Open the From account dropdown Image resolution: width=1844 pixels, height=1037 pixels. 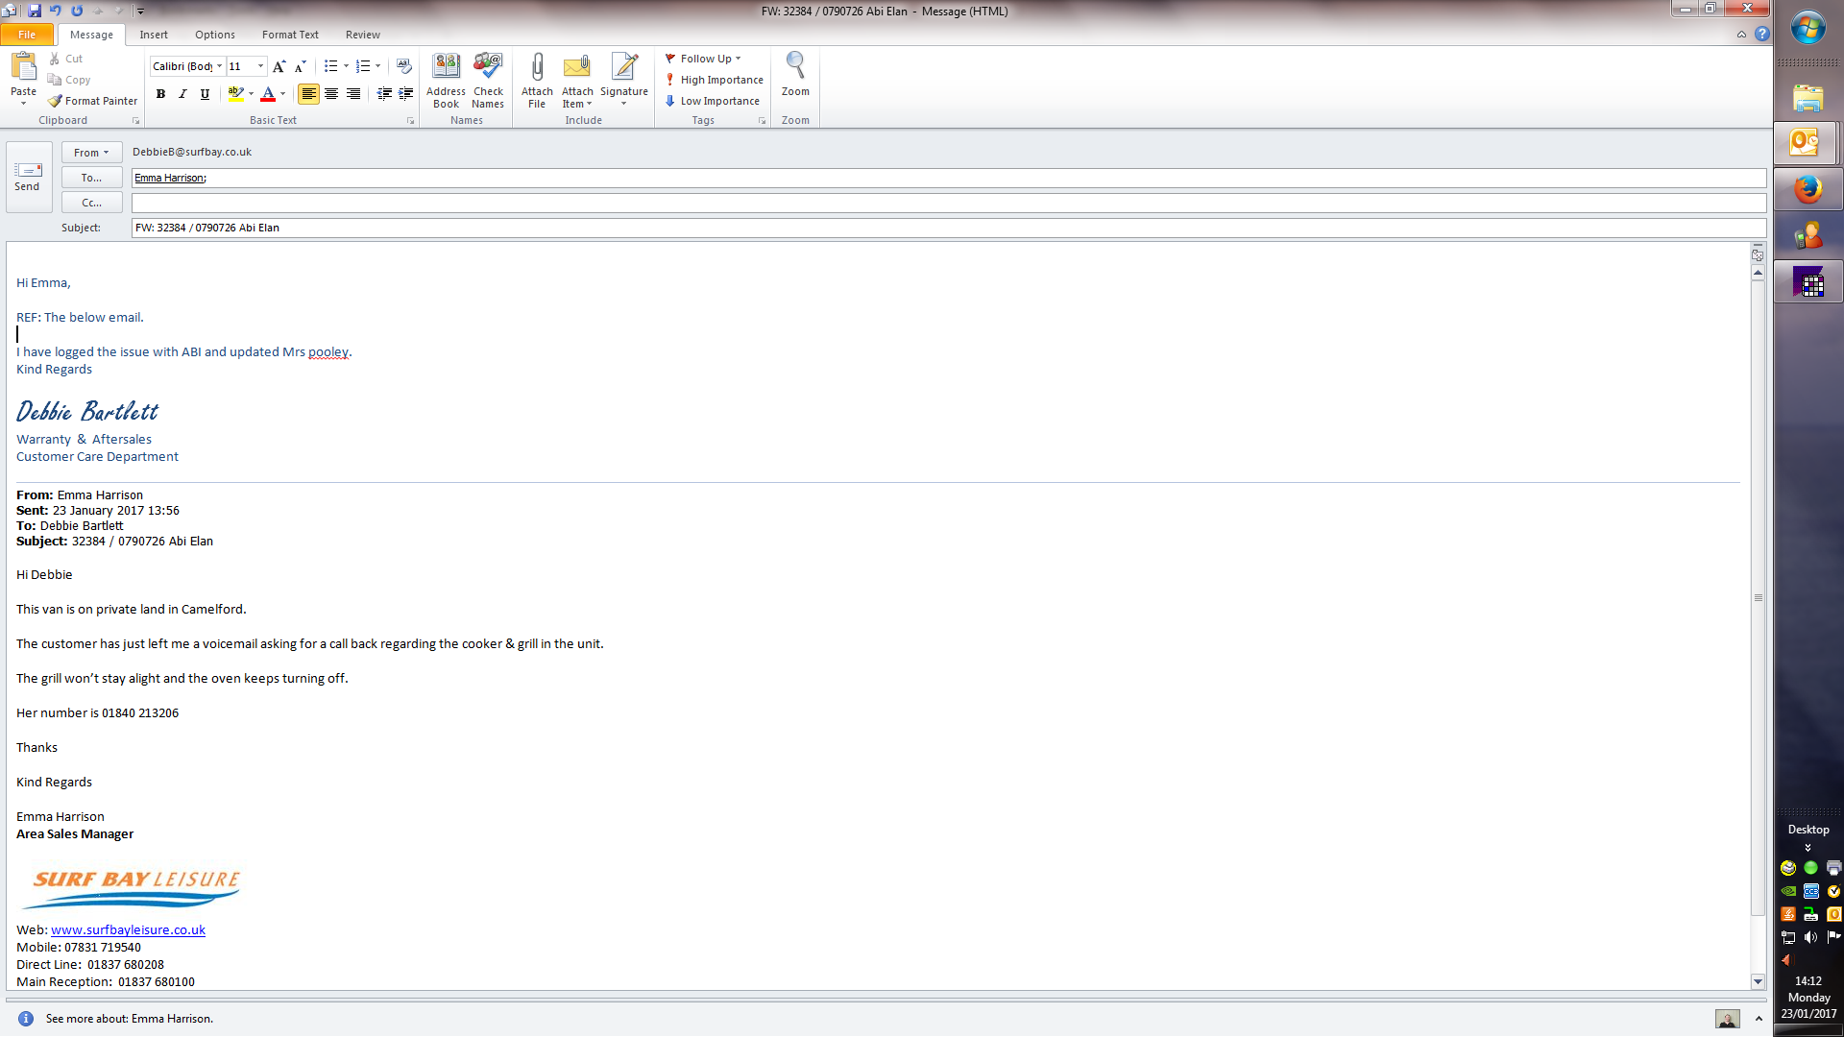pyautogui.click(x=91, y=153)
